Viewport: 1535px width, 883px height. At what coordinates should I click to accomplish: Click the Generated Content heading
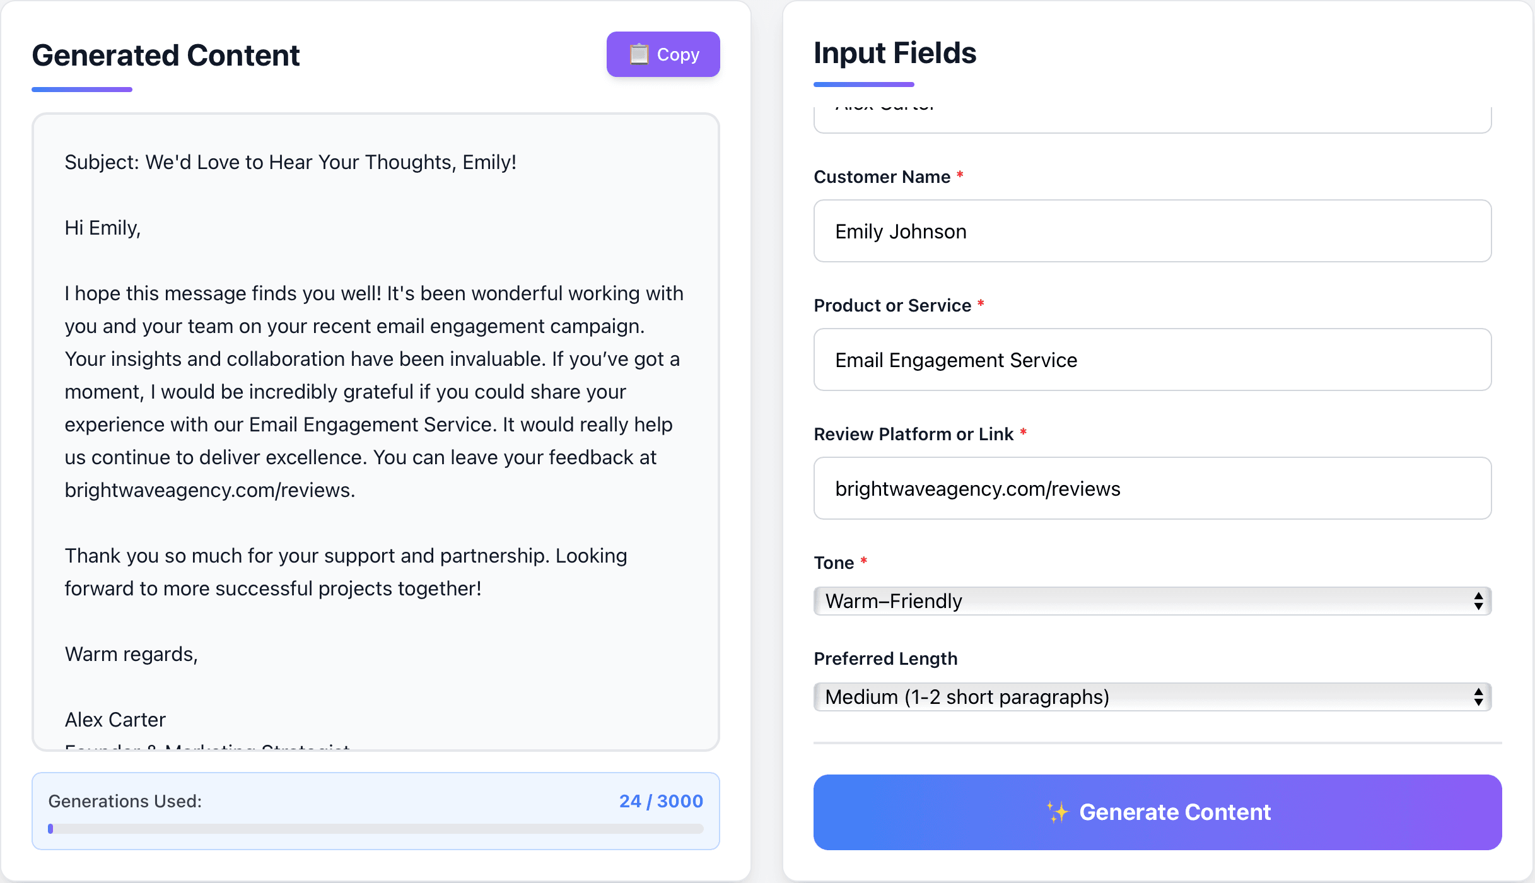(166, 56)
